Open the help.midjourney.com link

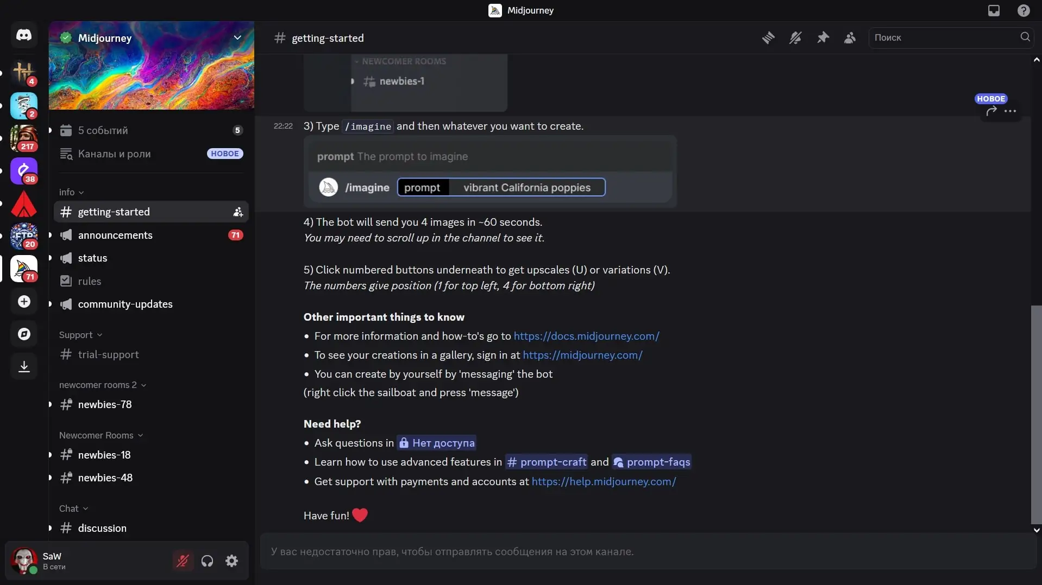pyautogui.click(x=604, y=481)
